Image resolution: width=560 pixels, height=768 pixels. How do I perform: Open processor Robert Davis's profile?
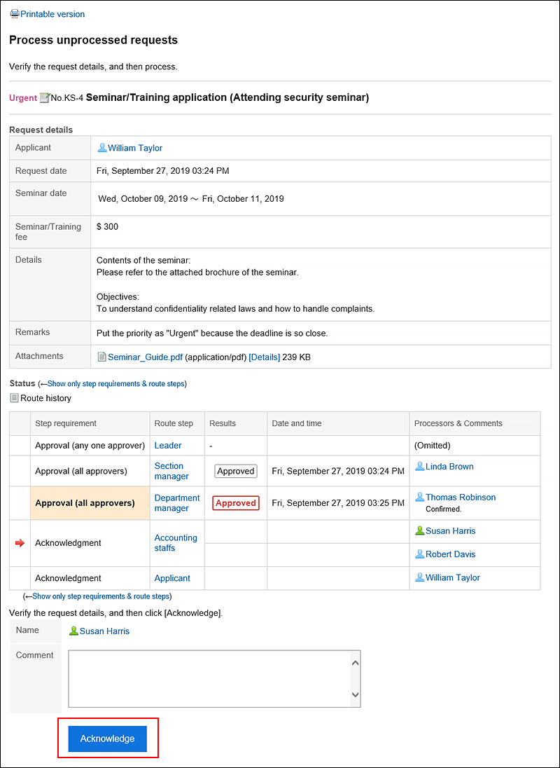pyautogui.click(x=450, y=554)
